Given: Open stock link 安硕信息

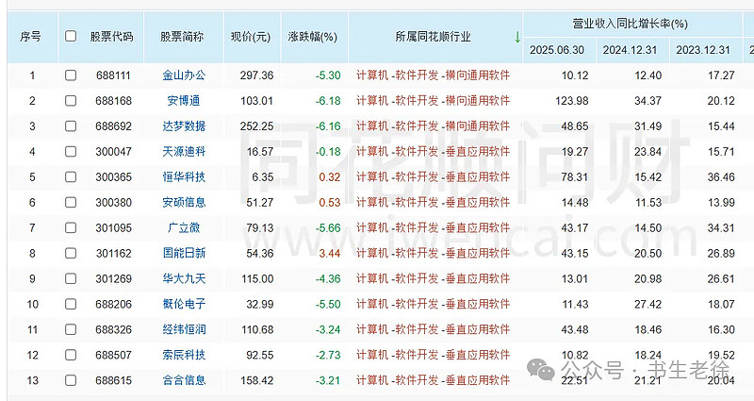Looking at the screenshot, I should [x=184, y=202].
